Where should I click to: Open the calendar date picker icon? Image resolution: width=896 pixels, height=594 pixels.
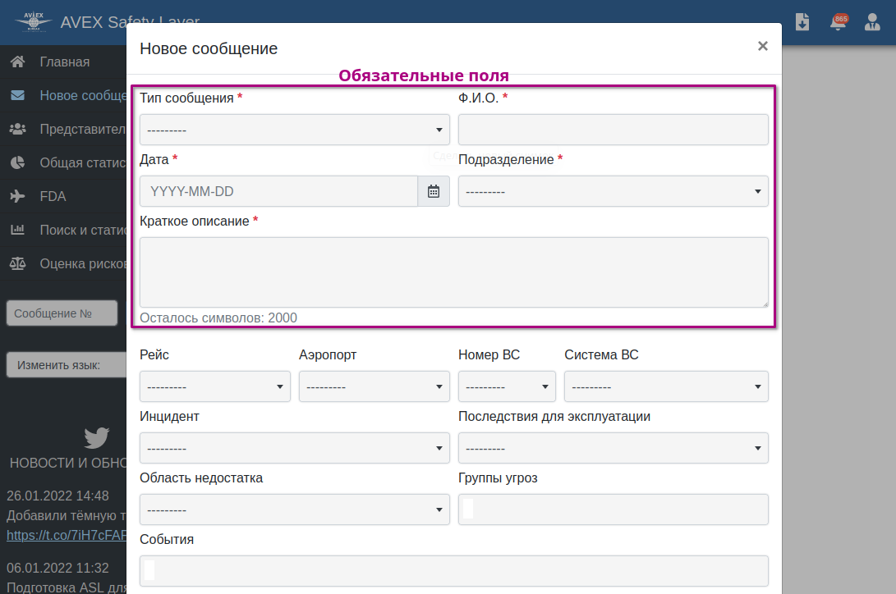point(434,191)
